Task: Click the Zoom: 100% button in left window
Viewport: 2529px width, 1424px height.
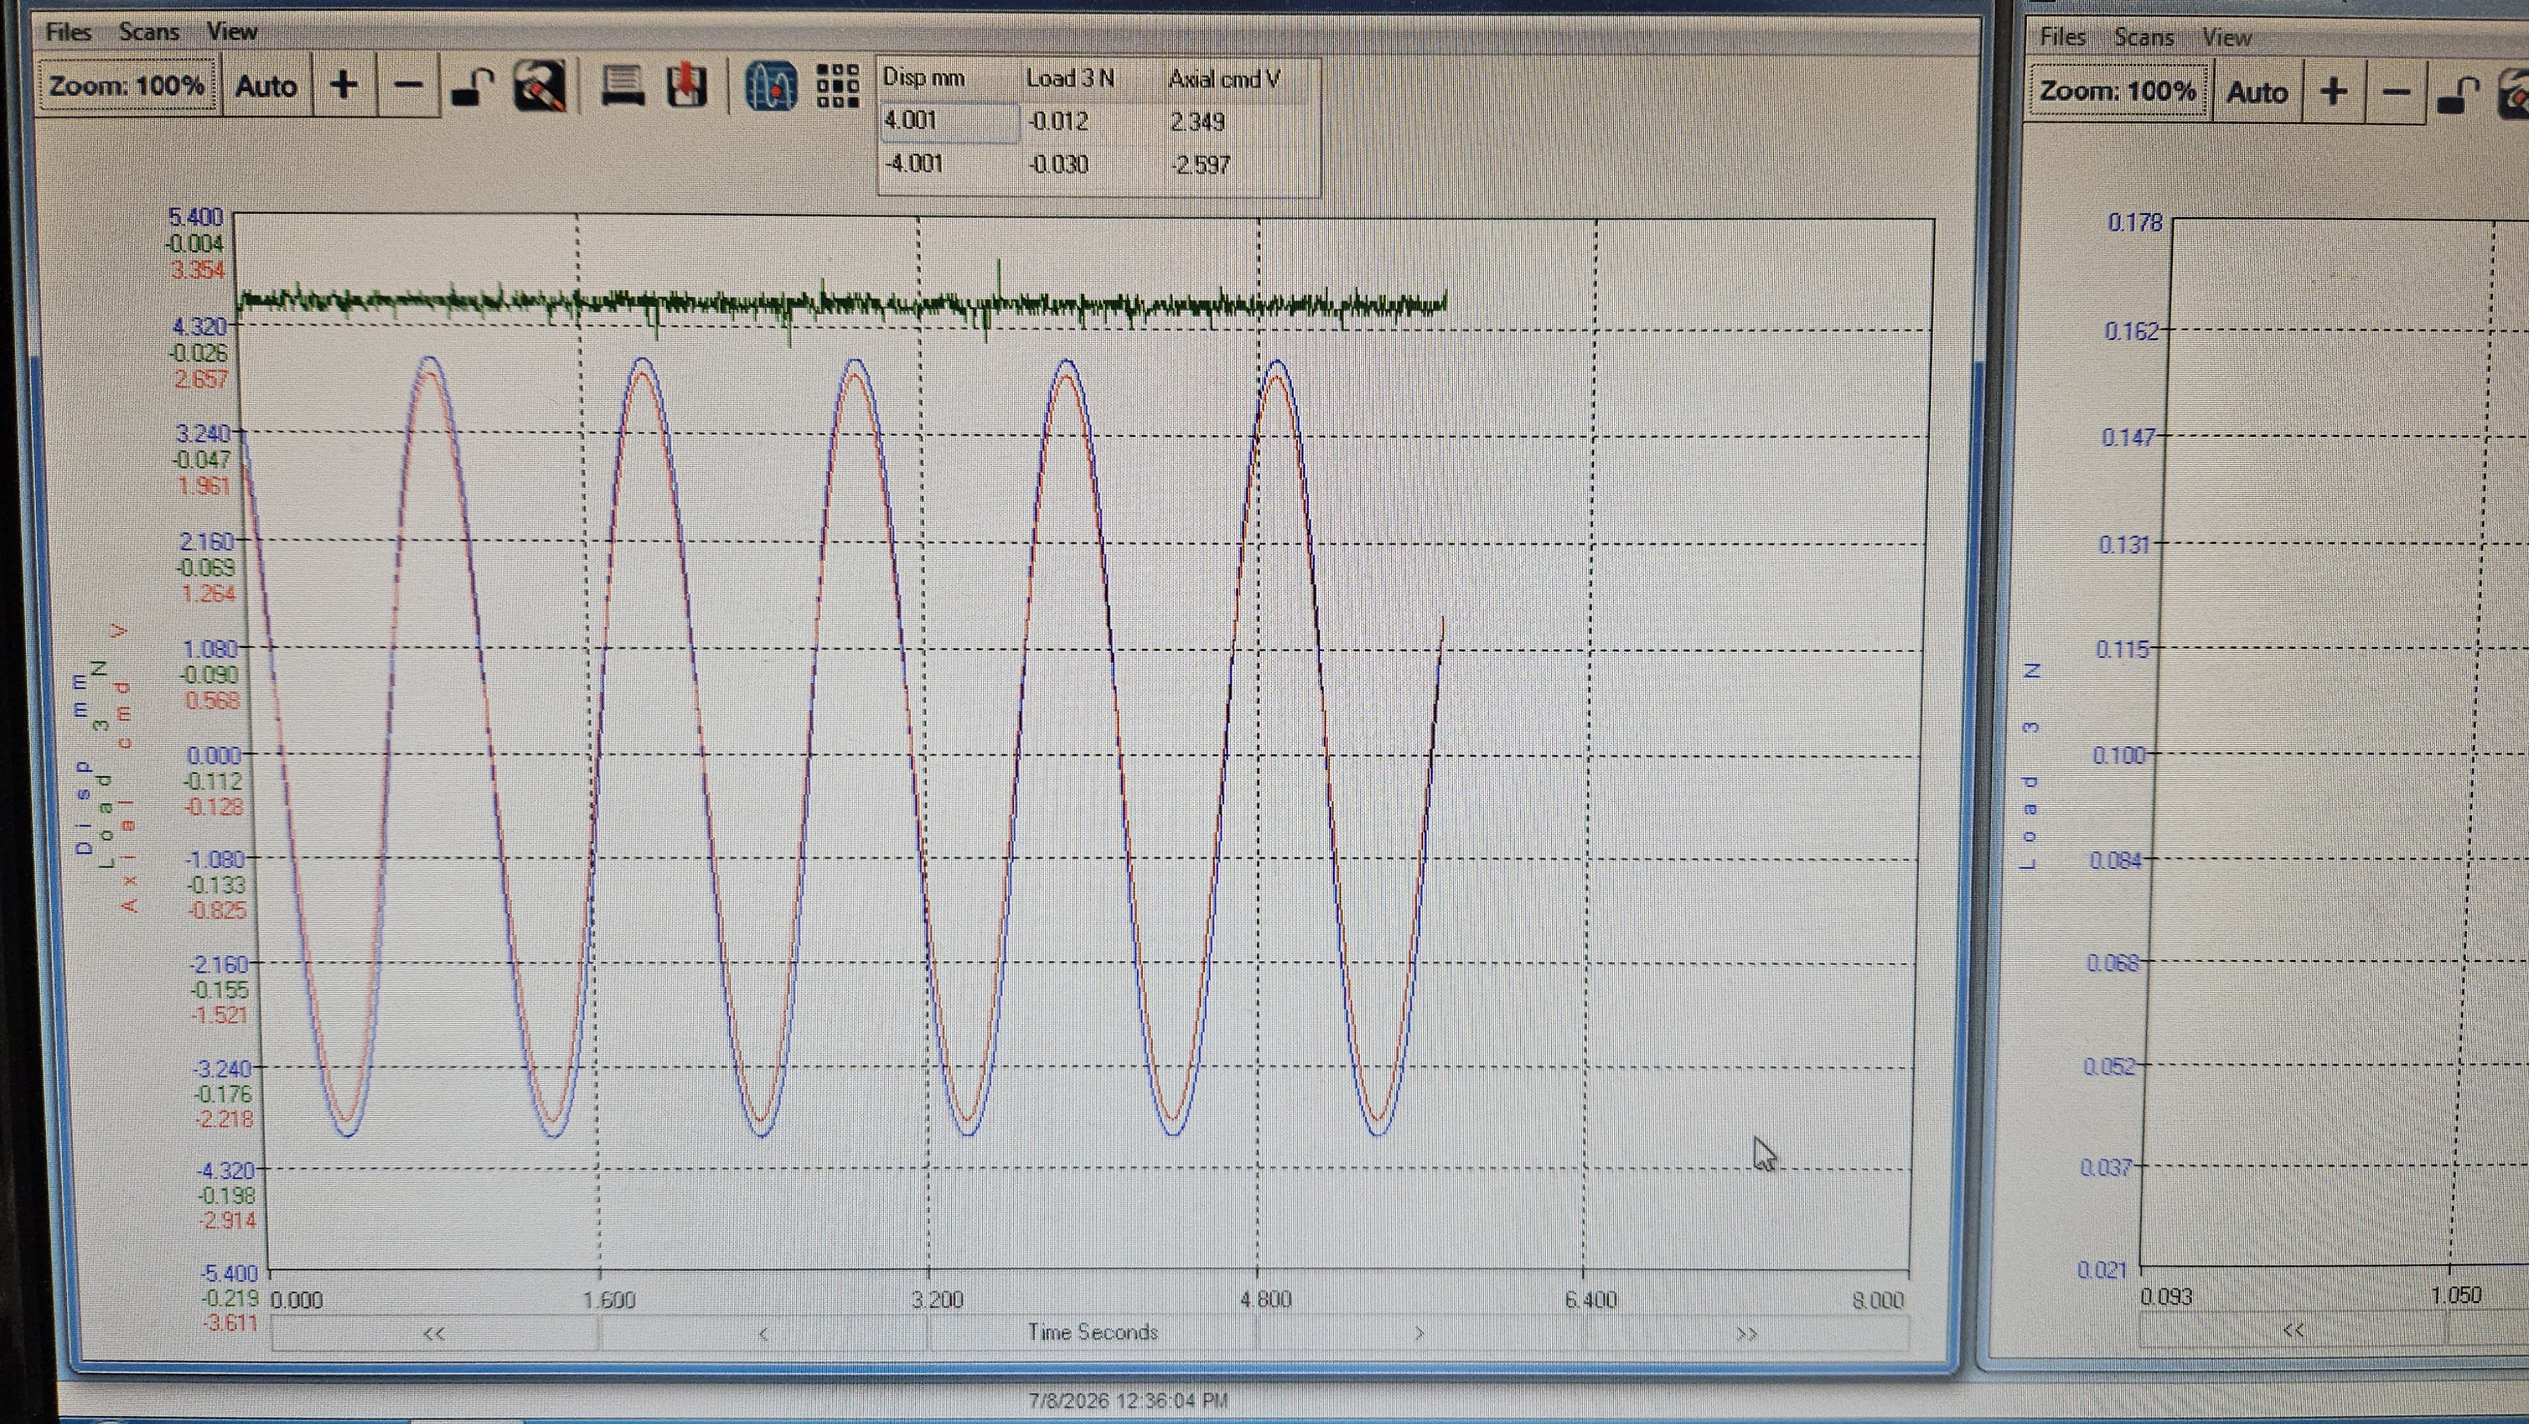Action: pos(126,85)
